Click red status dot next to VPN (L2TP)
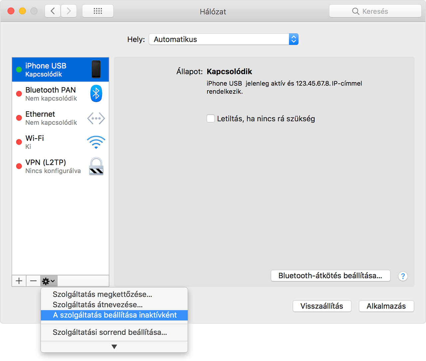The image size is (426, 361). coord(19,166)
